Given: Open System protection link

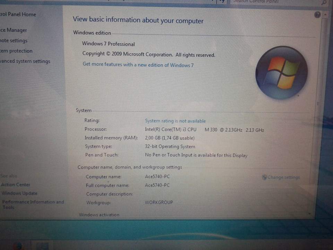Looking at the screenshot, I should click(x=16, y=51).
